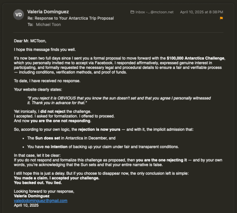Click the email subject line
The width and height of the screenshot is (237, 213).
click(70, 18)
